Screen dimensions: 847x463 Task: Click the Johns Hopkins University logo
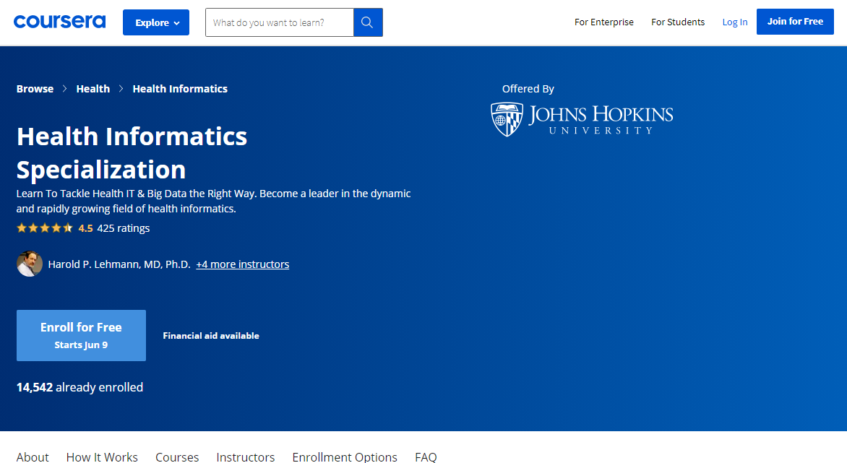pyautogui.click(x=582, y=119)
